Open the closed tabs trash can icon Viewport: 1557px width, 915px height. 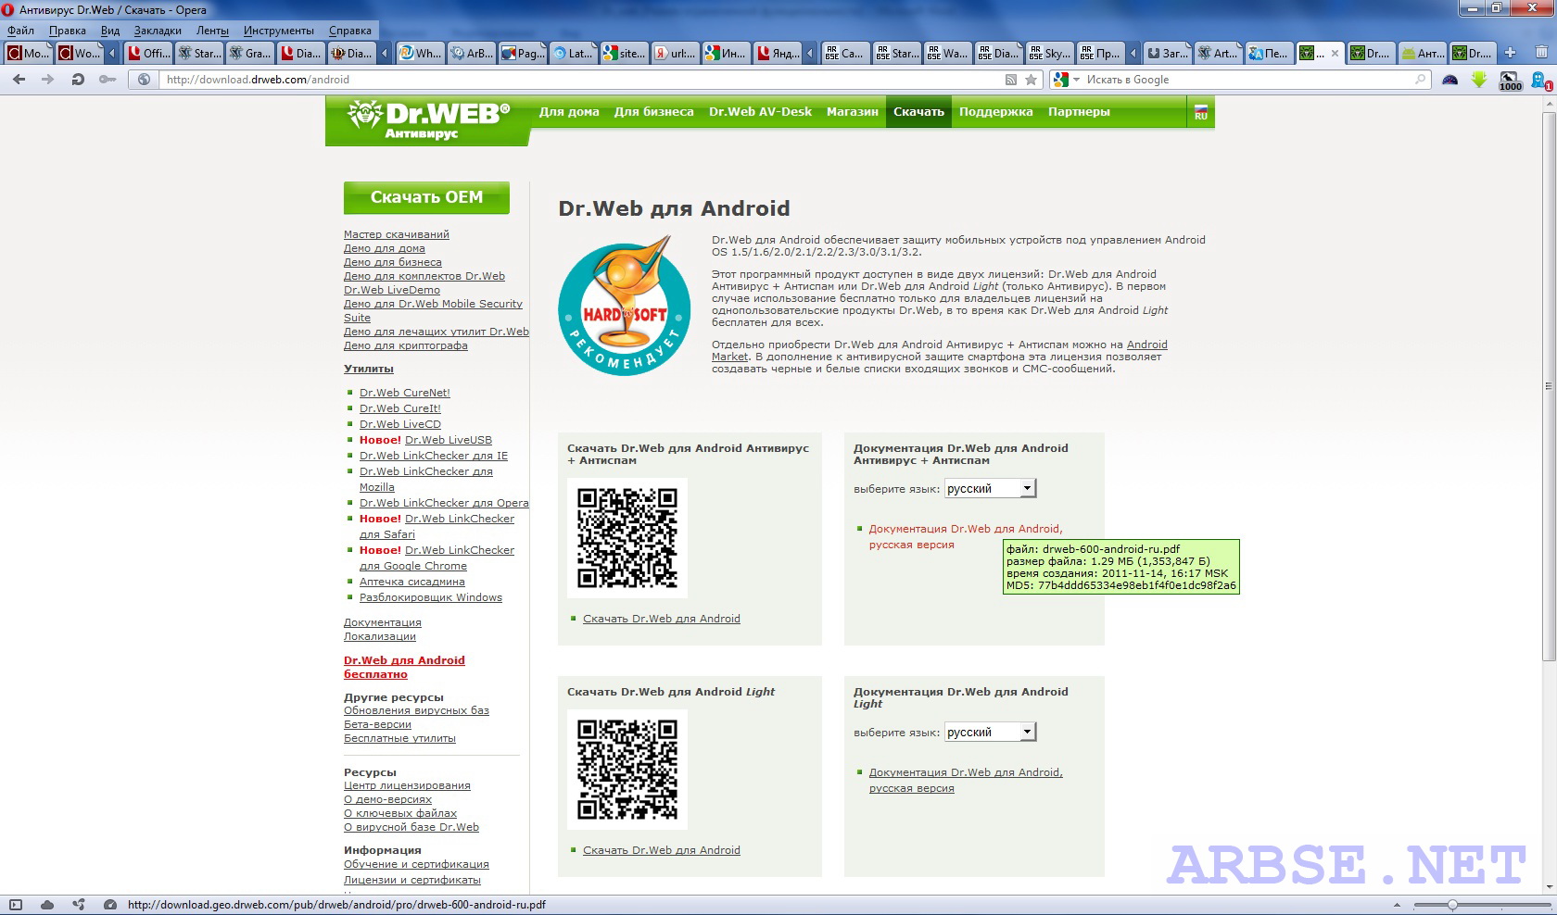click(x=1542, y=53)
